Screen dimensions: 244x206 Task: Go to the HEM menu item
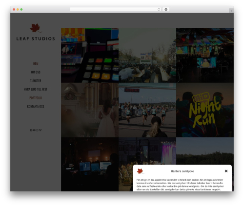[36, 63]
